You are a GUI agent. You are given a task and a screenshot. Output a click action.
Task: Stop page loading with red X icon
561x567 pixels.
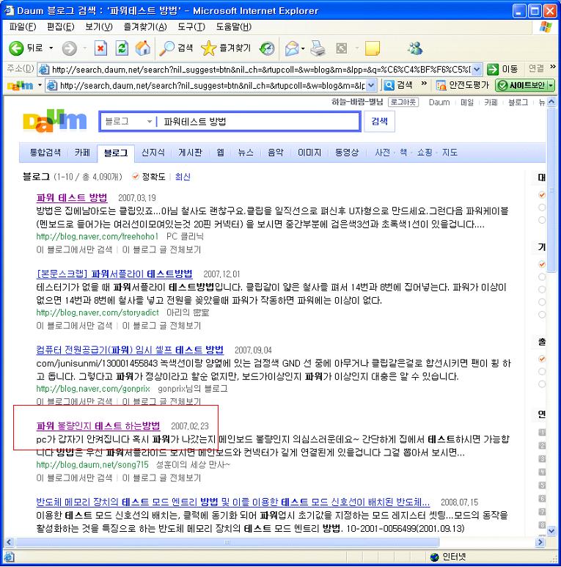[x=100, y=48]
